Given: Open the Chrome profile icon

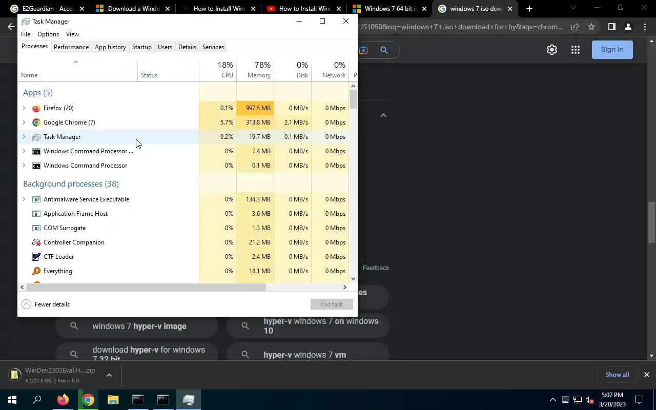Looking at the screenshot, I should point(628,27).
